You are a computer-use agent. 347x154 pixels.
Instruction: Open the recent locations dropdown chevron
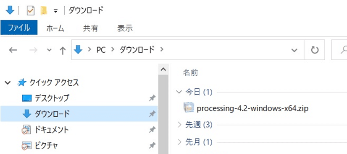tap(49, 50)
